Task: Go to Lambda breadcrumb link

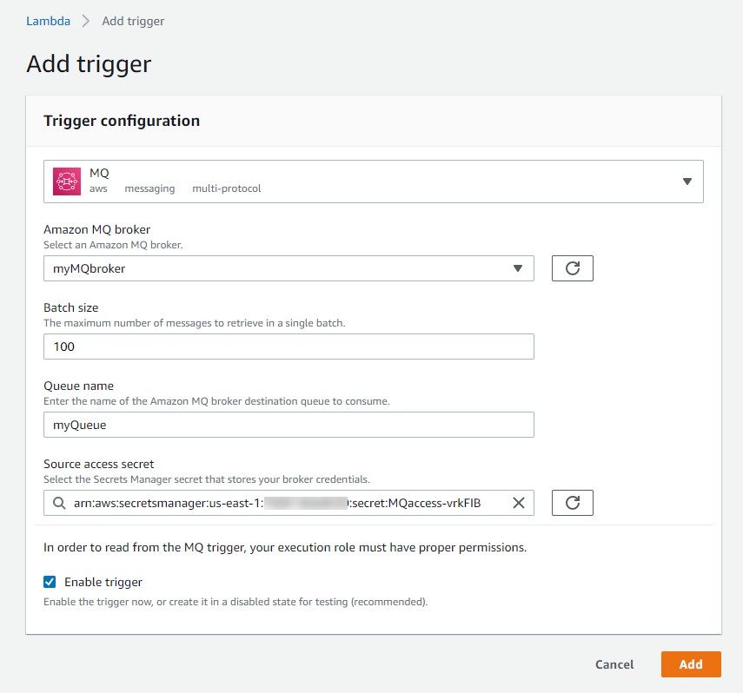Action: click(48, 22)
